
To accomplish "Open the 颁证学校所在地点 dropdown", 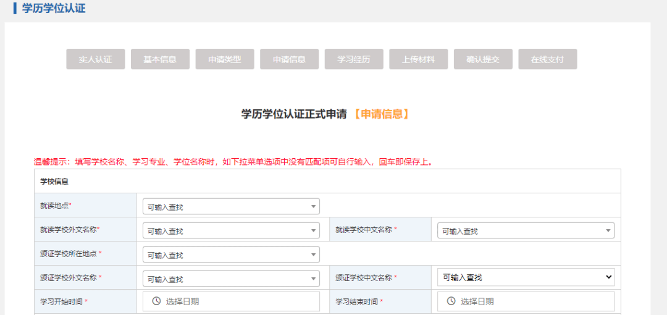I will point(230,254).
